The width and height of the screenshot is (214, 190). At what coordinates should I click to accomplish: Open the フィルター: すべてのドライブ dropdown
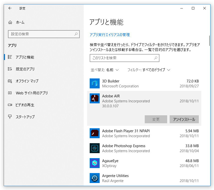(x=149, y=70)
